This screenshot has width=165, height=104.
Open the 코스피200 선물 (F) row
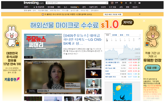(x=122, y=63)
